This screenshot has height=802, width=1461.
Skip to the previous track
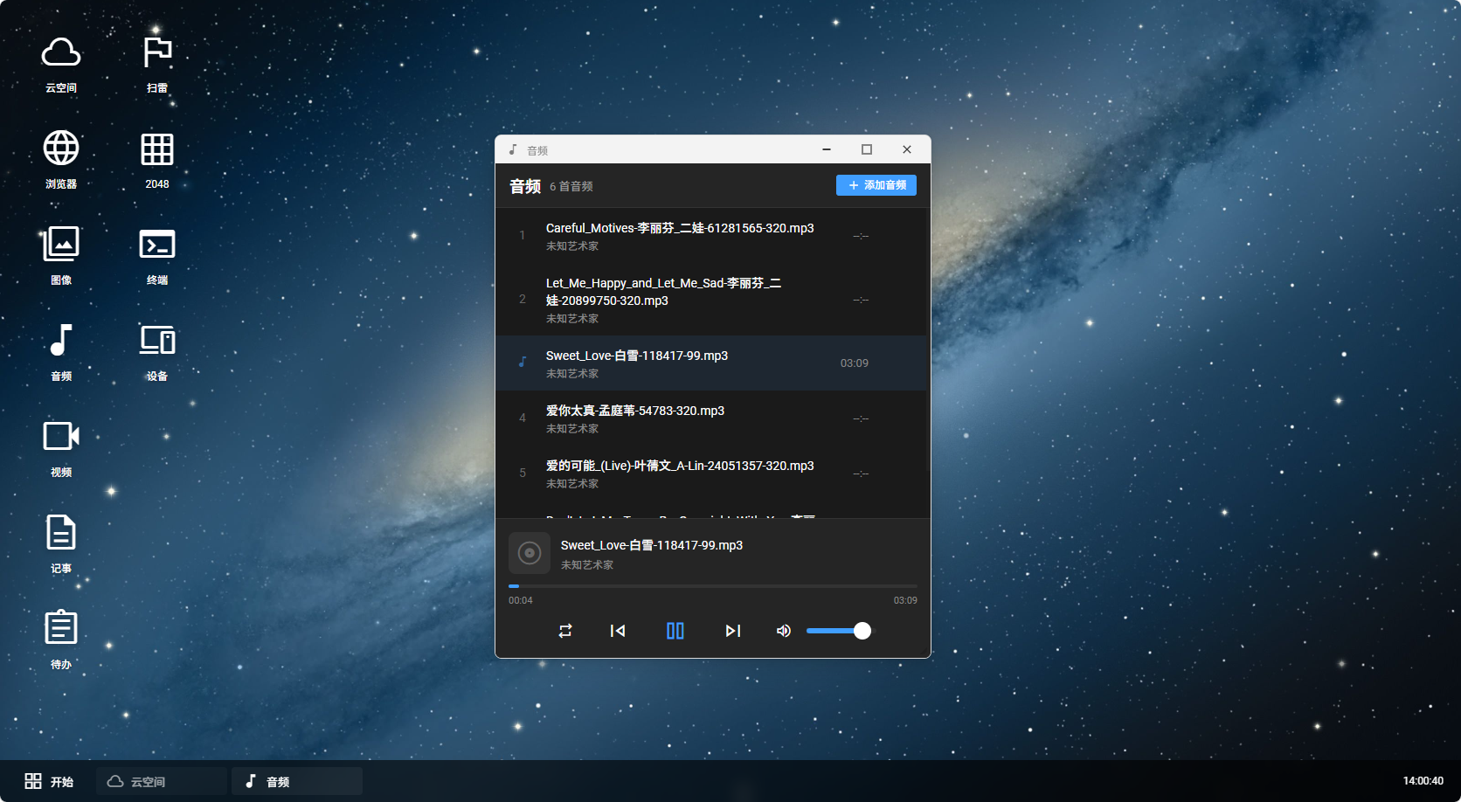coord(618,631)
